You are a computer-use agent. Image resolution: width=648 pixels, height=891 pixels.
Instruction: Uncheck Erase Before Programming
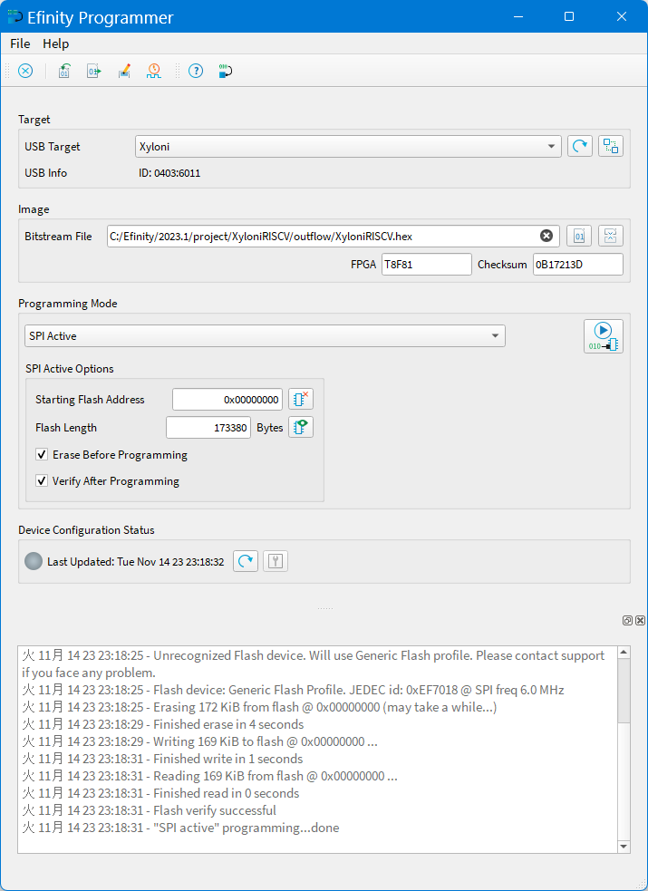42,455
